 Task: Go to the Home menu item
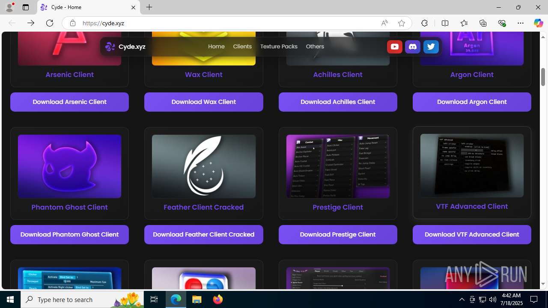[216, 47]
